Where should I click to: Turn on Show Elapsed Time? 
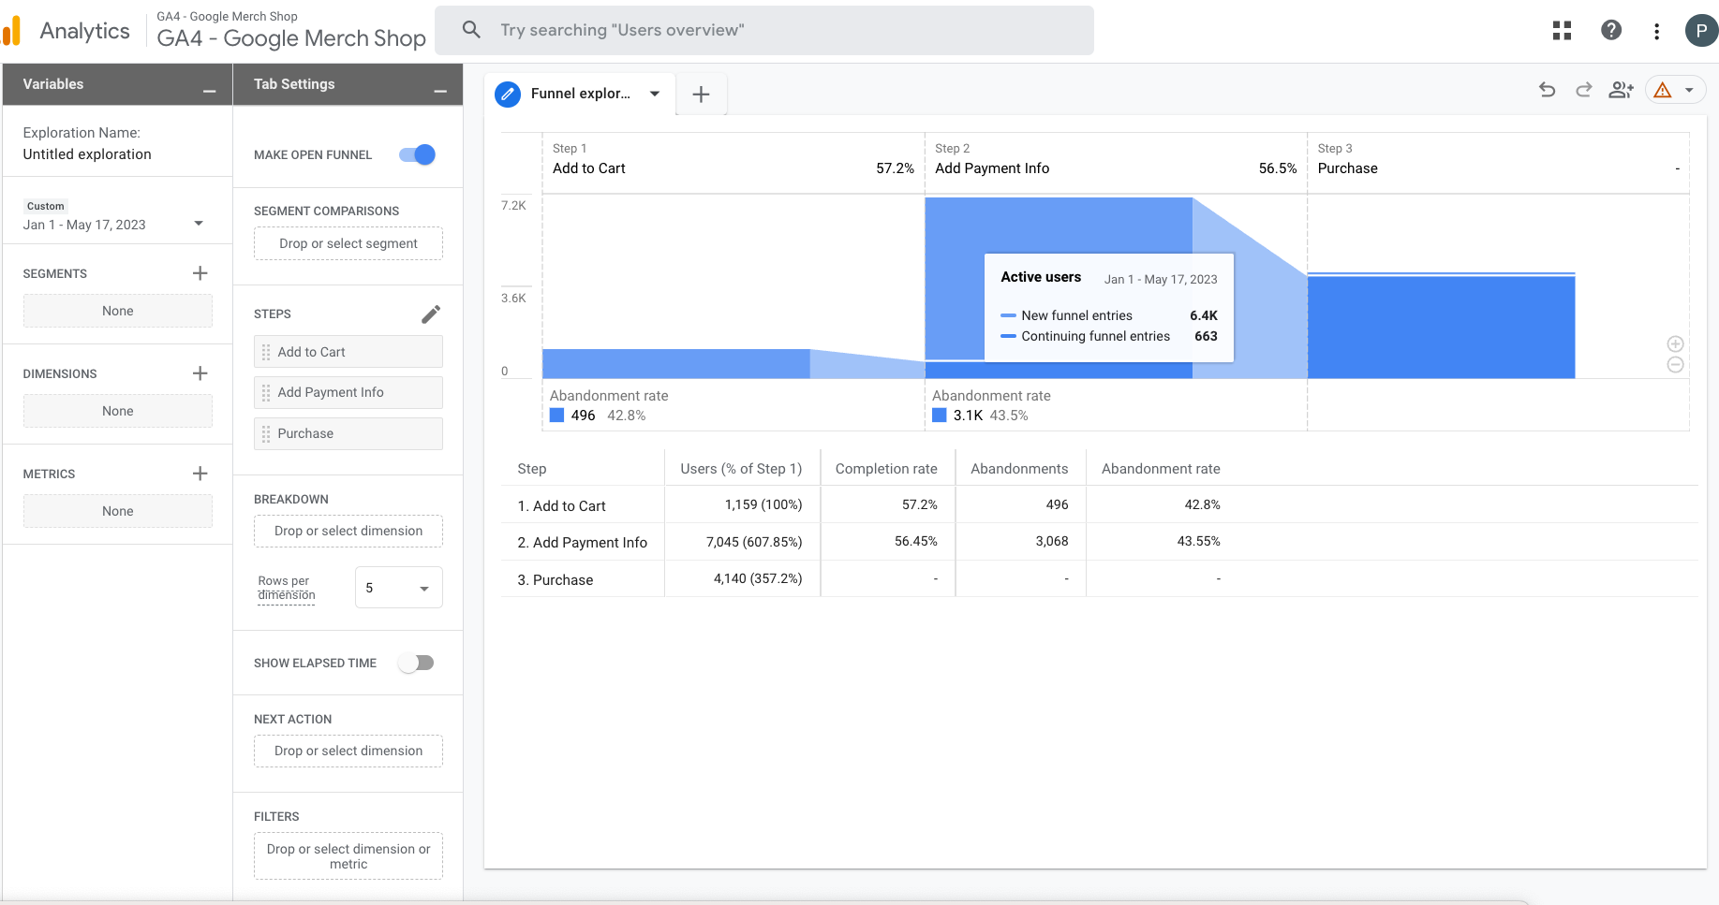pos(415,663)
